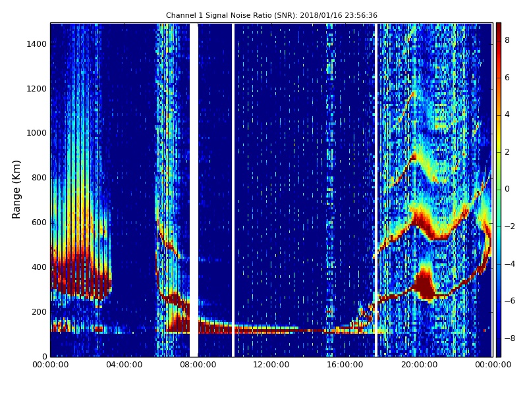Screen dimensions: 527x395
Task: Click the colorbar value −4 label
Action: pyautogui.click(x=509, y=264)
